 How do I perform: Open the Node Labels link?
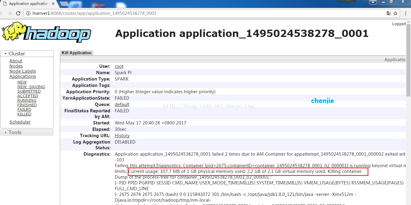[22, 71]
